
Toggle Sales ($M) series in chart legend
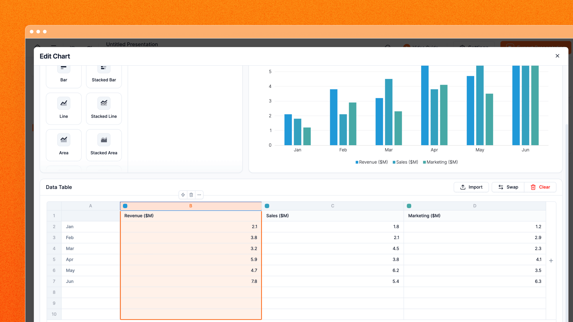click(x=405, y=162)
